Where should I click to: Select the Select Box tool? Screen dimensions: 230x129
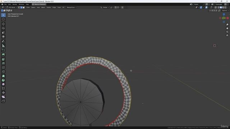tap(3, 15)
